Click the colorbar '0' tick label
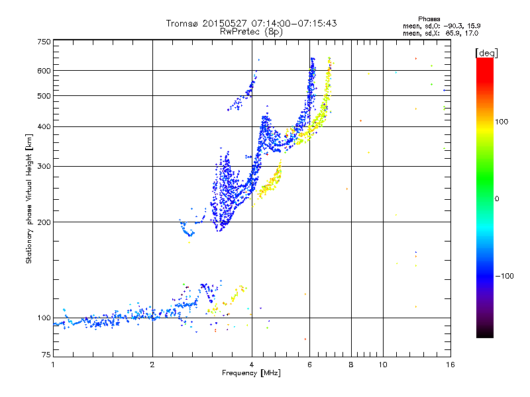Viewport: 530px width, 397px height. pos(496,198)
